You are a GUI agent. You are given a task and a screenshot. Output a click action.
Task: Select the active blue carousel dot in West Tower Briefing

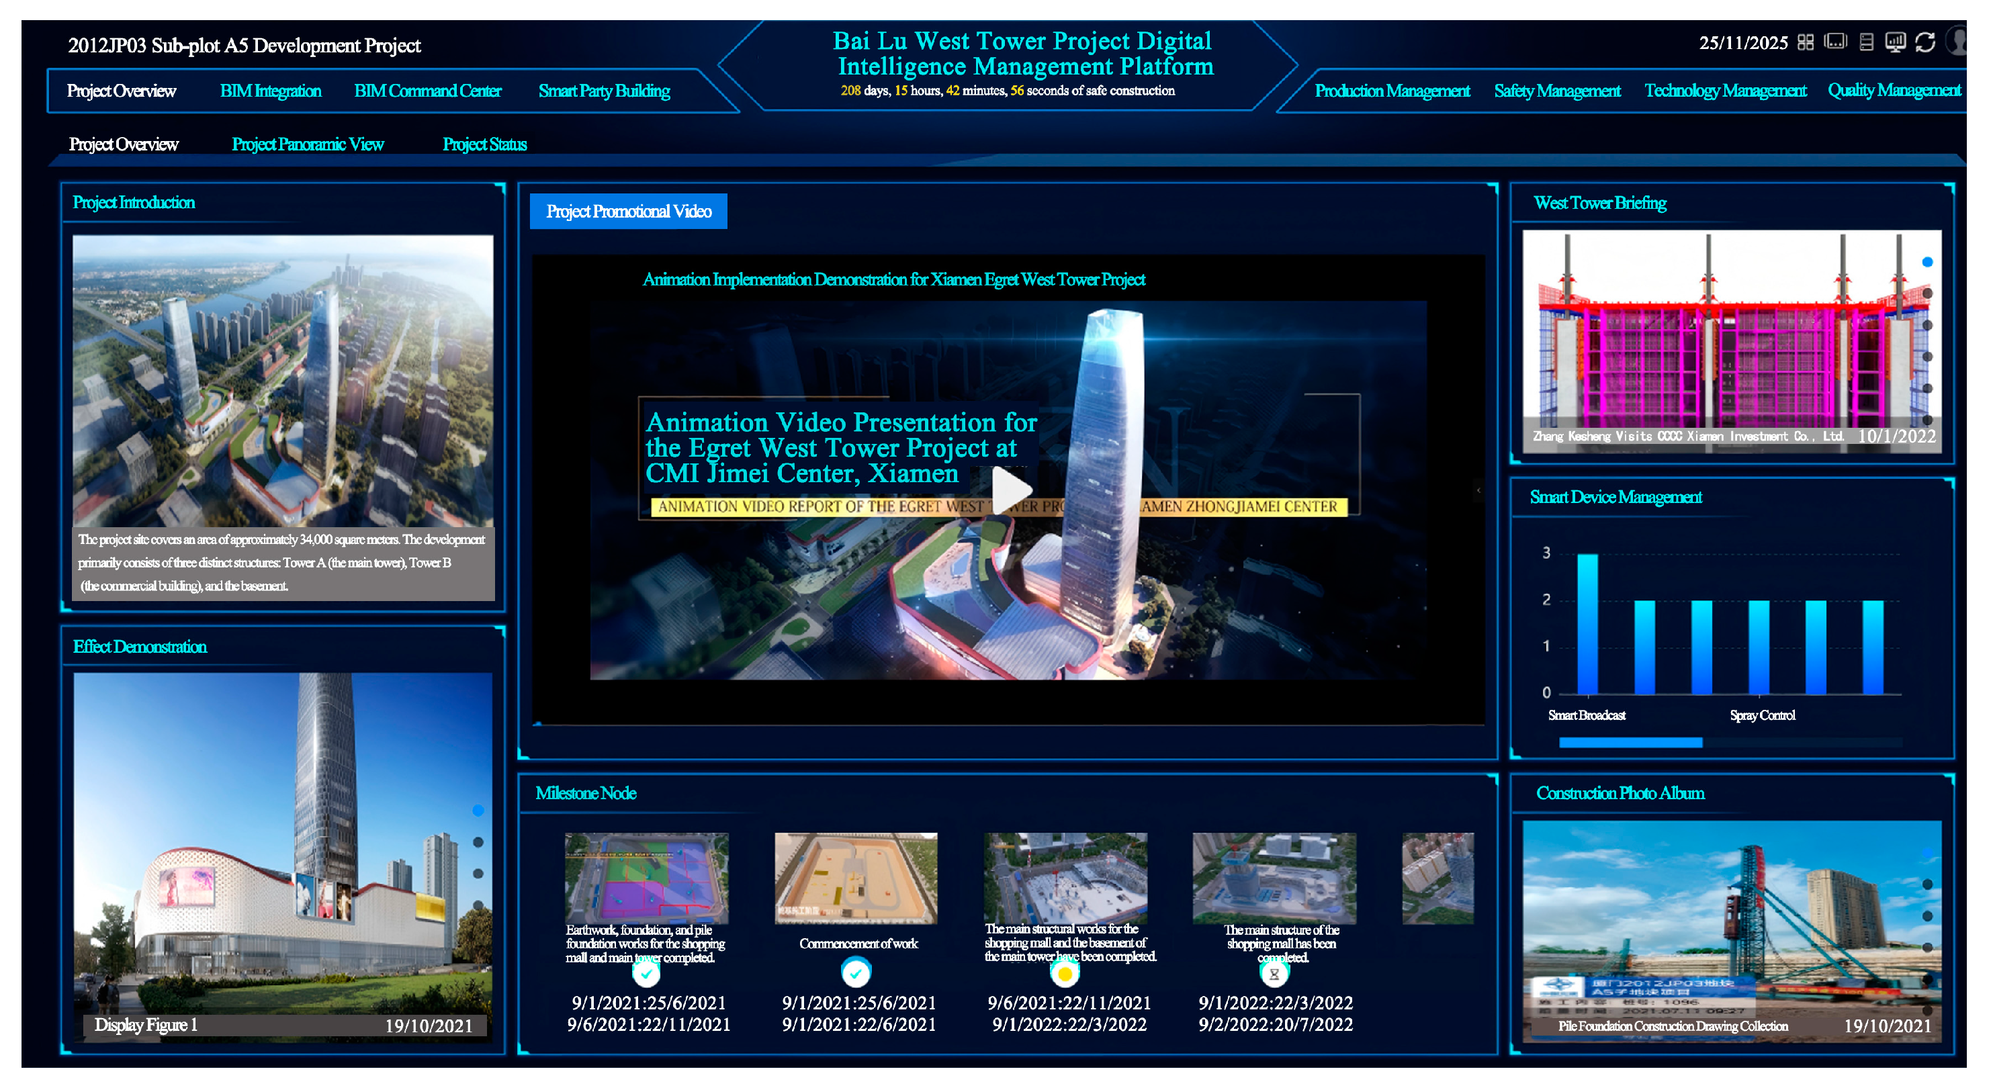pos(1928,262)
